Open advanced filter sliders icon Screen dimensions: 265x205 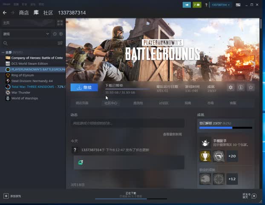point(60,43)
